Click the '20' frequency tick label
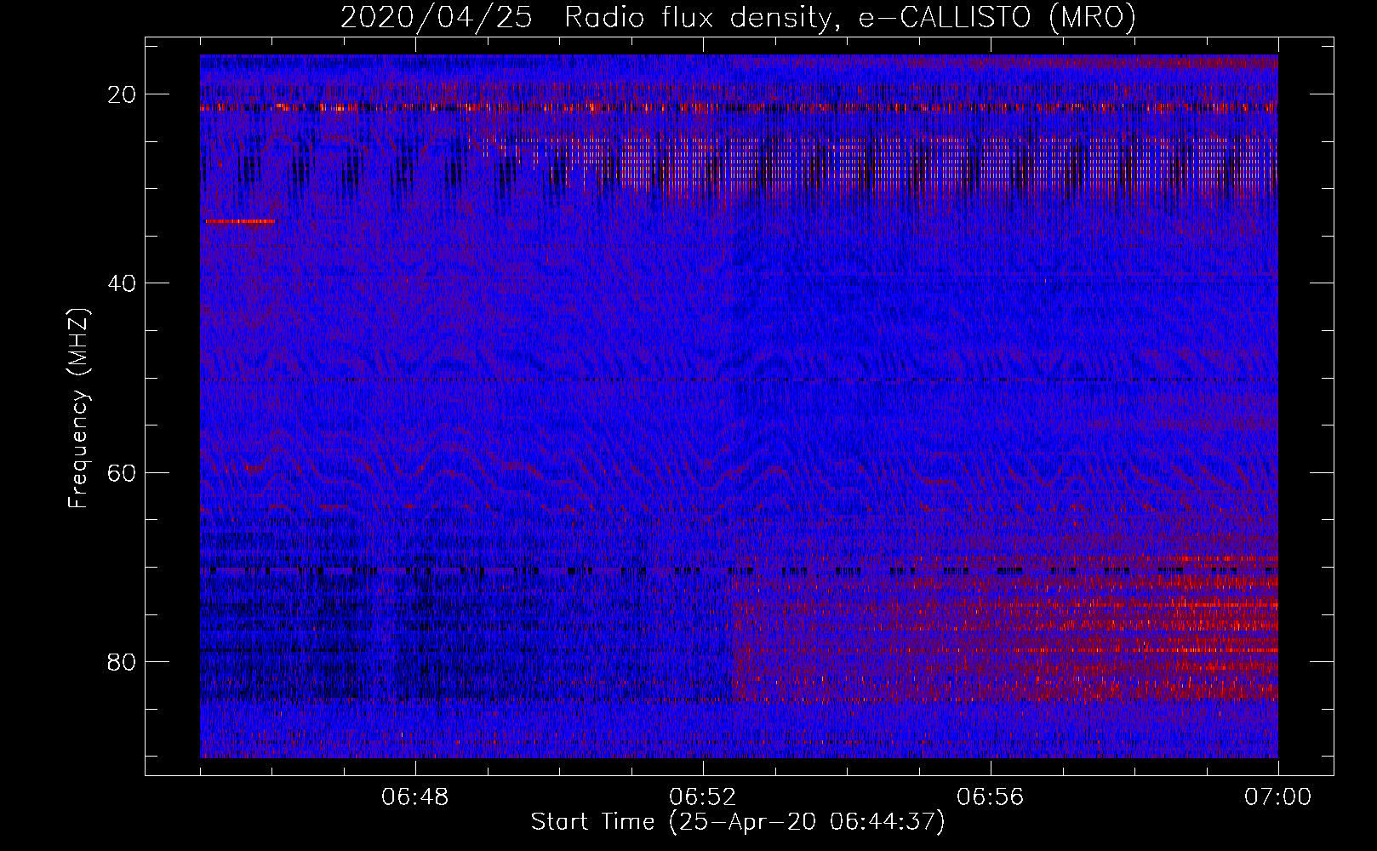The width and height of the screenshot is (1377, 851). (x=123, y=94)
